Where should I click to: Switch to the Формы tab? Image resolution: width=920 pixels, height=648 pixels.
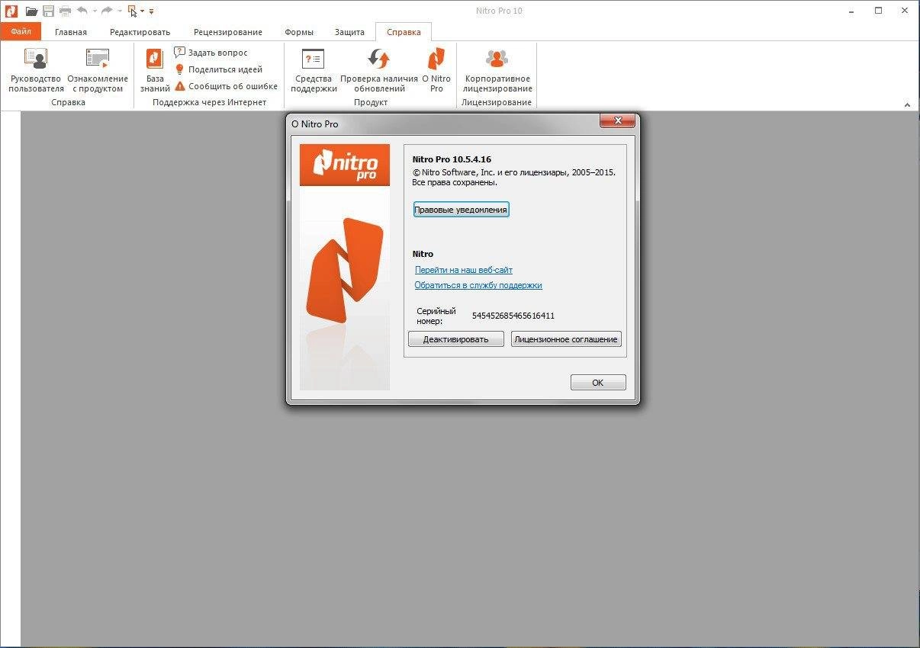(299, 32)
